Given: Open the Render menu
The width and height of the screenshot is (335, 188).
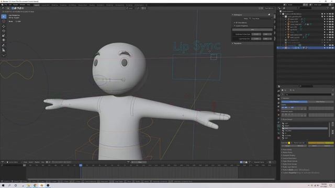Looking at the screenshot, I should 16,5.
